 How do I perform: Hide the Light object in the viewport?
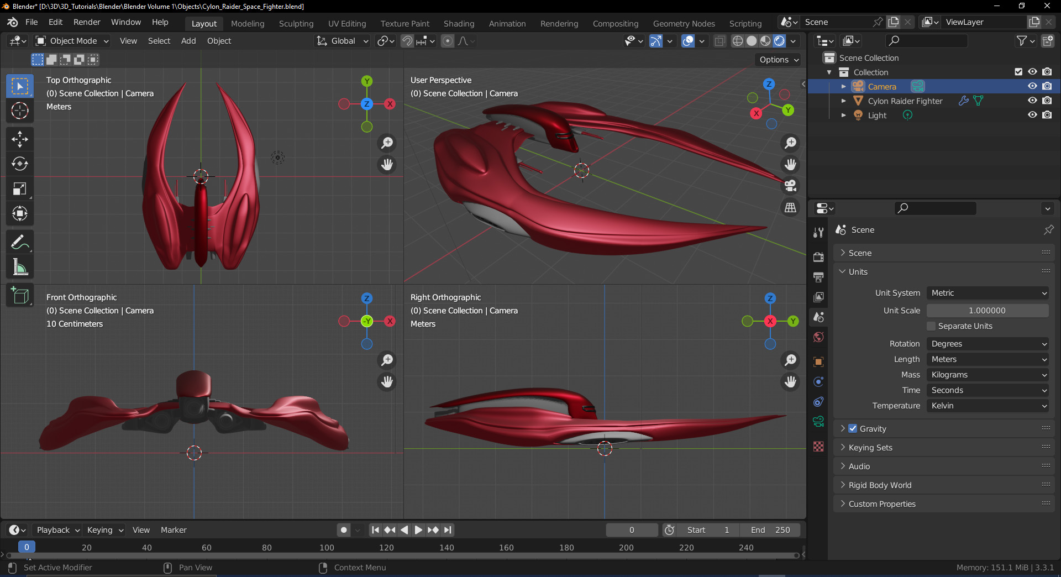click(1032, 115)
